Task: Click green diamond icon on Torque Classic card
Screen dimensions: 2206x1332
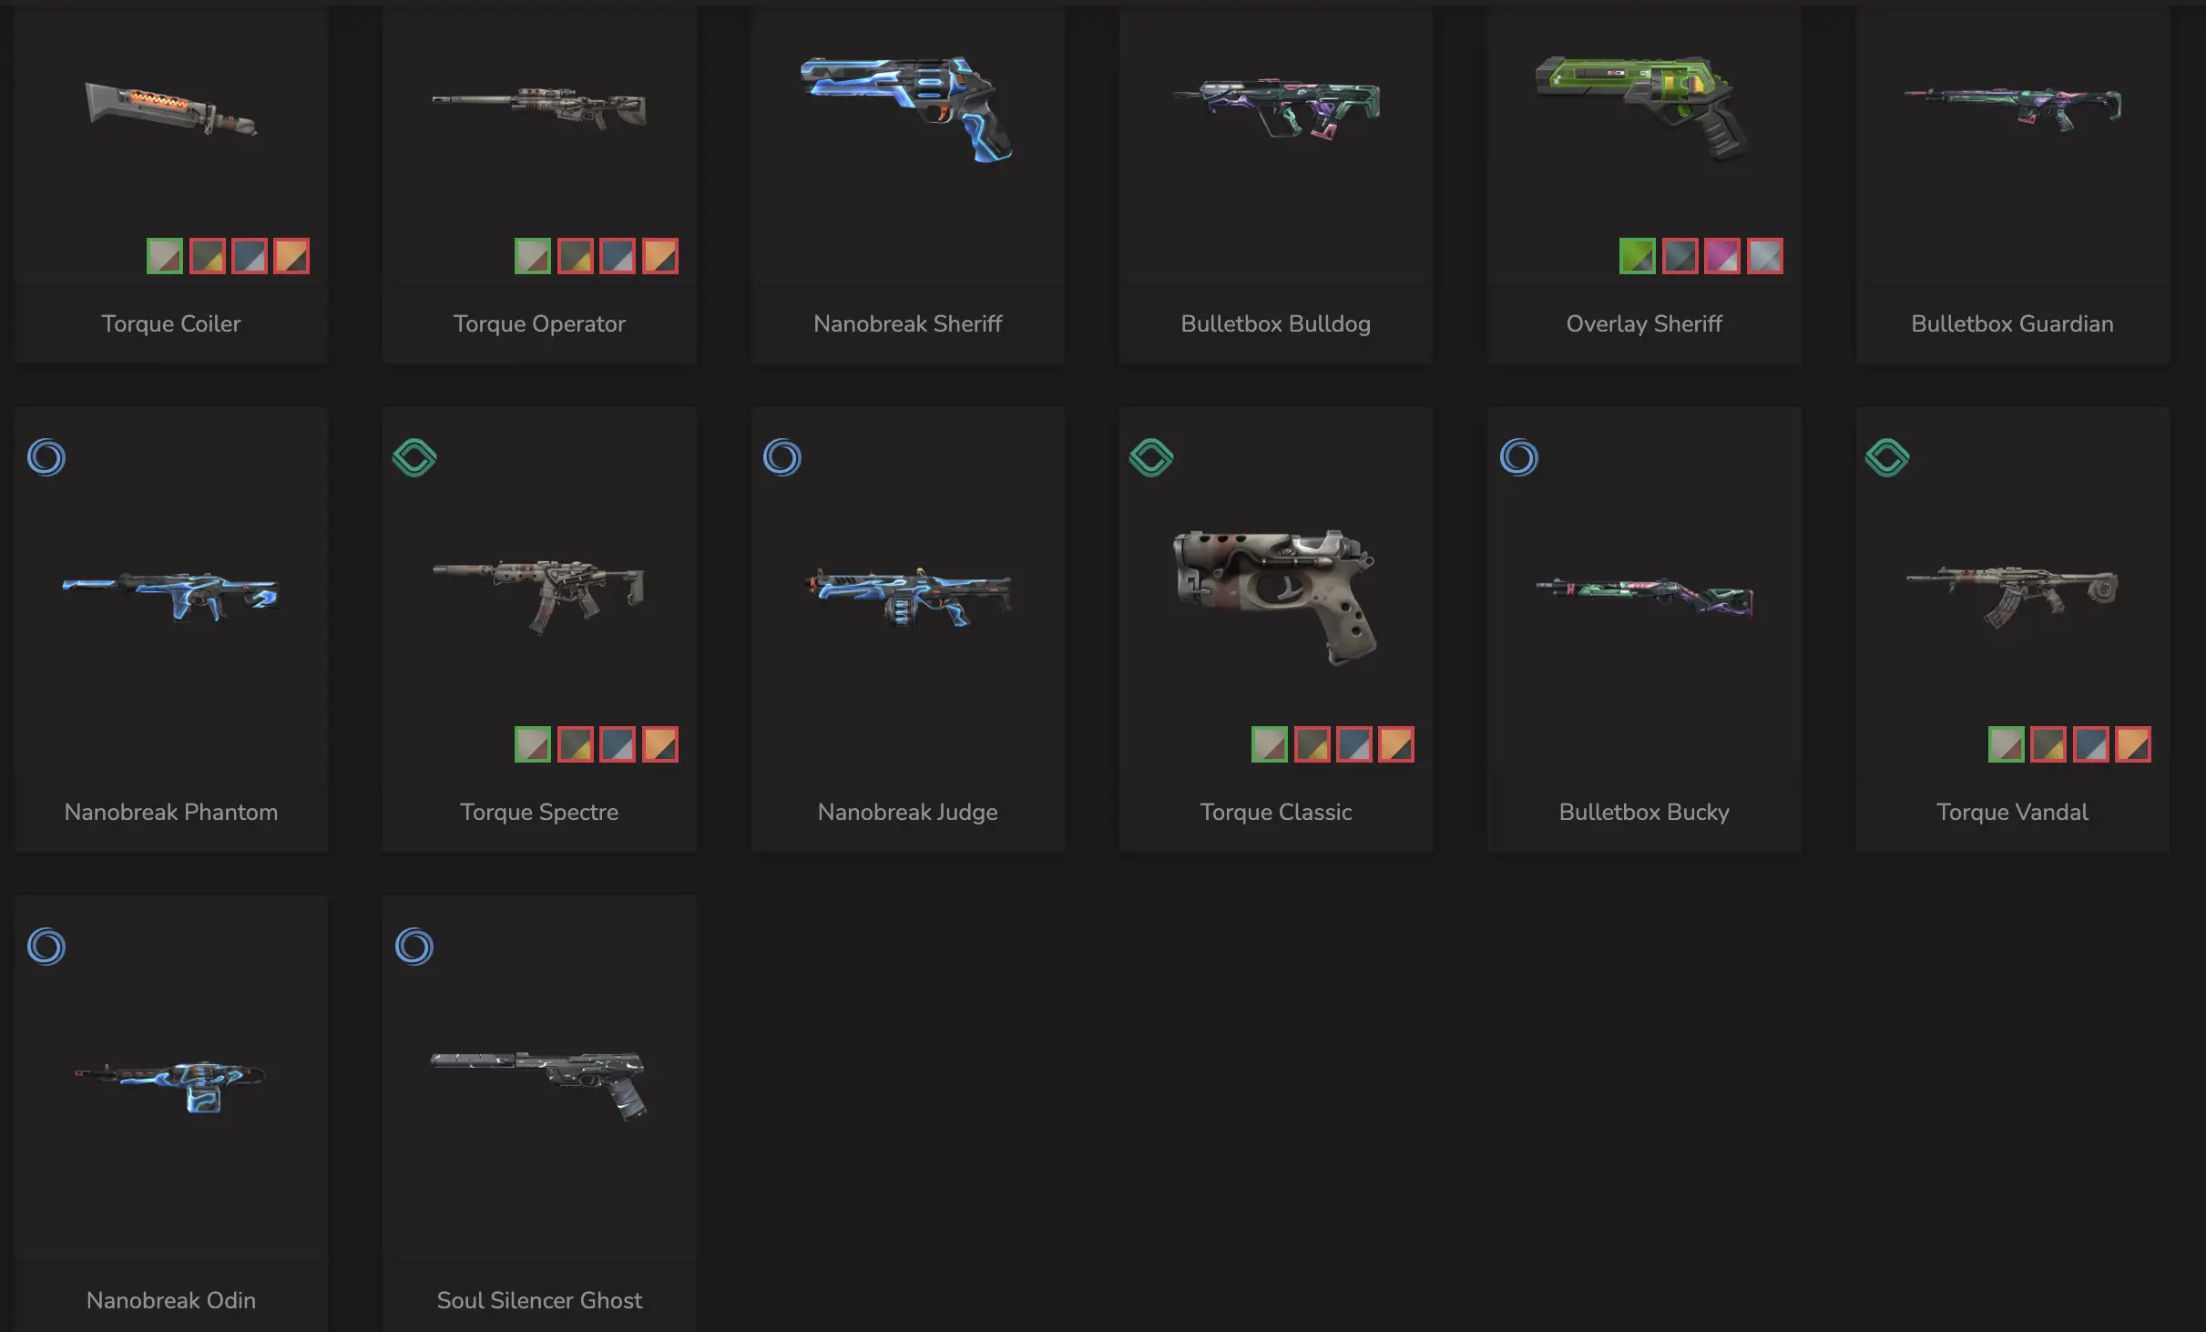Action: click(x=1151, y=457)
